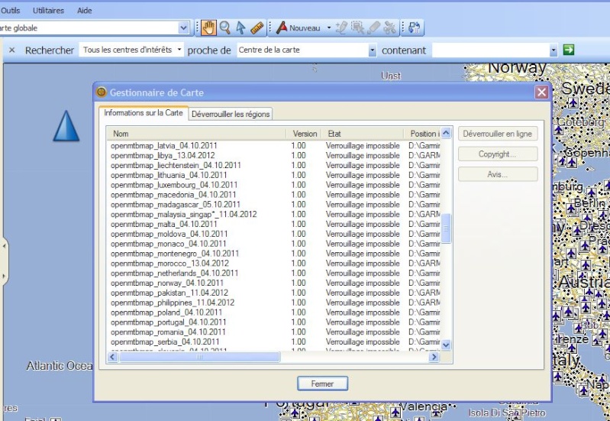
Task: Select row openmtbmap_pakistan_11.04.2012
Action: (x=274, y=293)
